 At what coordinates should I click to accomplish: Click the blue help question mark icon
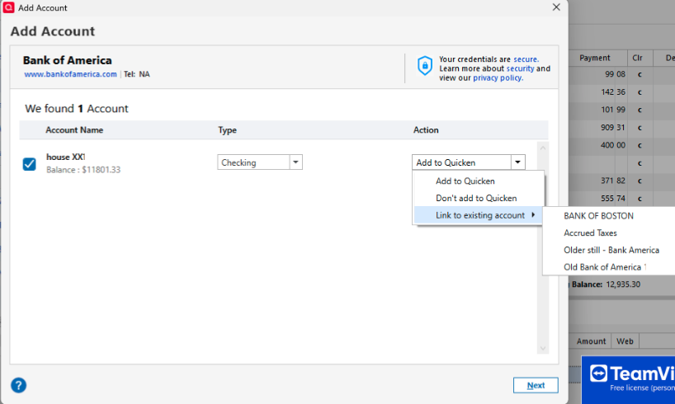tap(18, 385)
